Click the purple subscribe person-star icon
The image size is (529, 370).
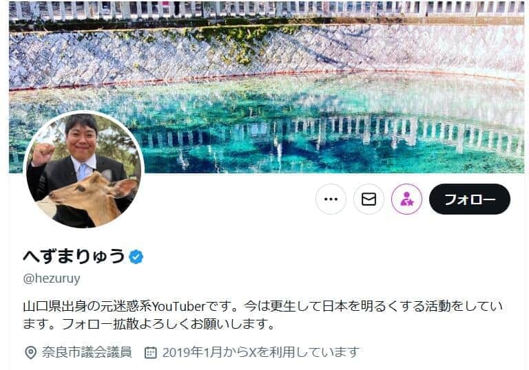(406, 199)
